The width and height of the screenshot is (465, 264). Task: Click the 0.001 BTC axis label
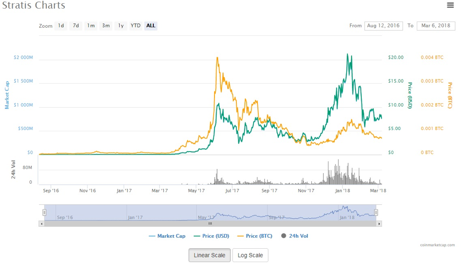click(x=432, y=129)
